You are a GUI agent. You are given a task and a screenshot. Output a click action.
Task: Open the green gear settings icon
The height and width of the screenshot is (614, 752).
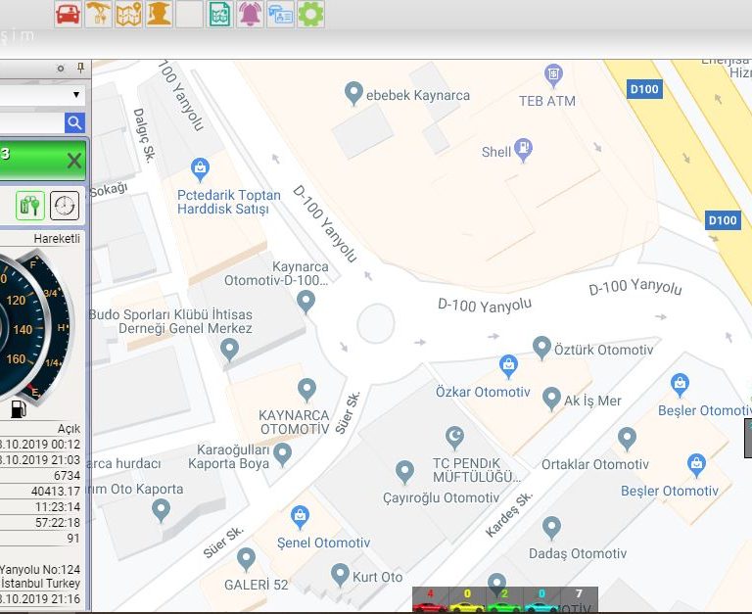310,14
